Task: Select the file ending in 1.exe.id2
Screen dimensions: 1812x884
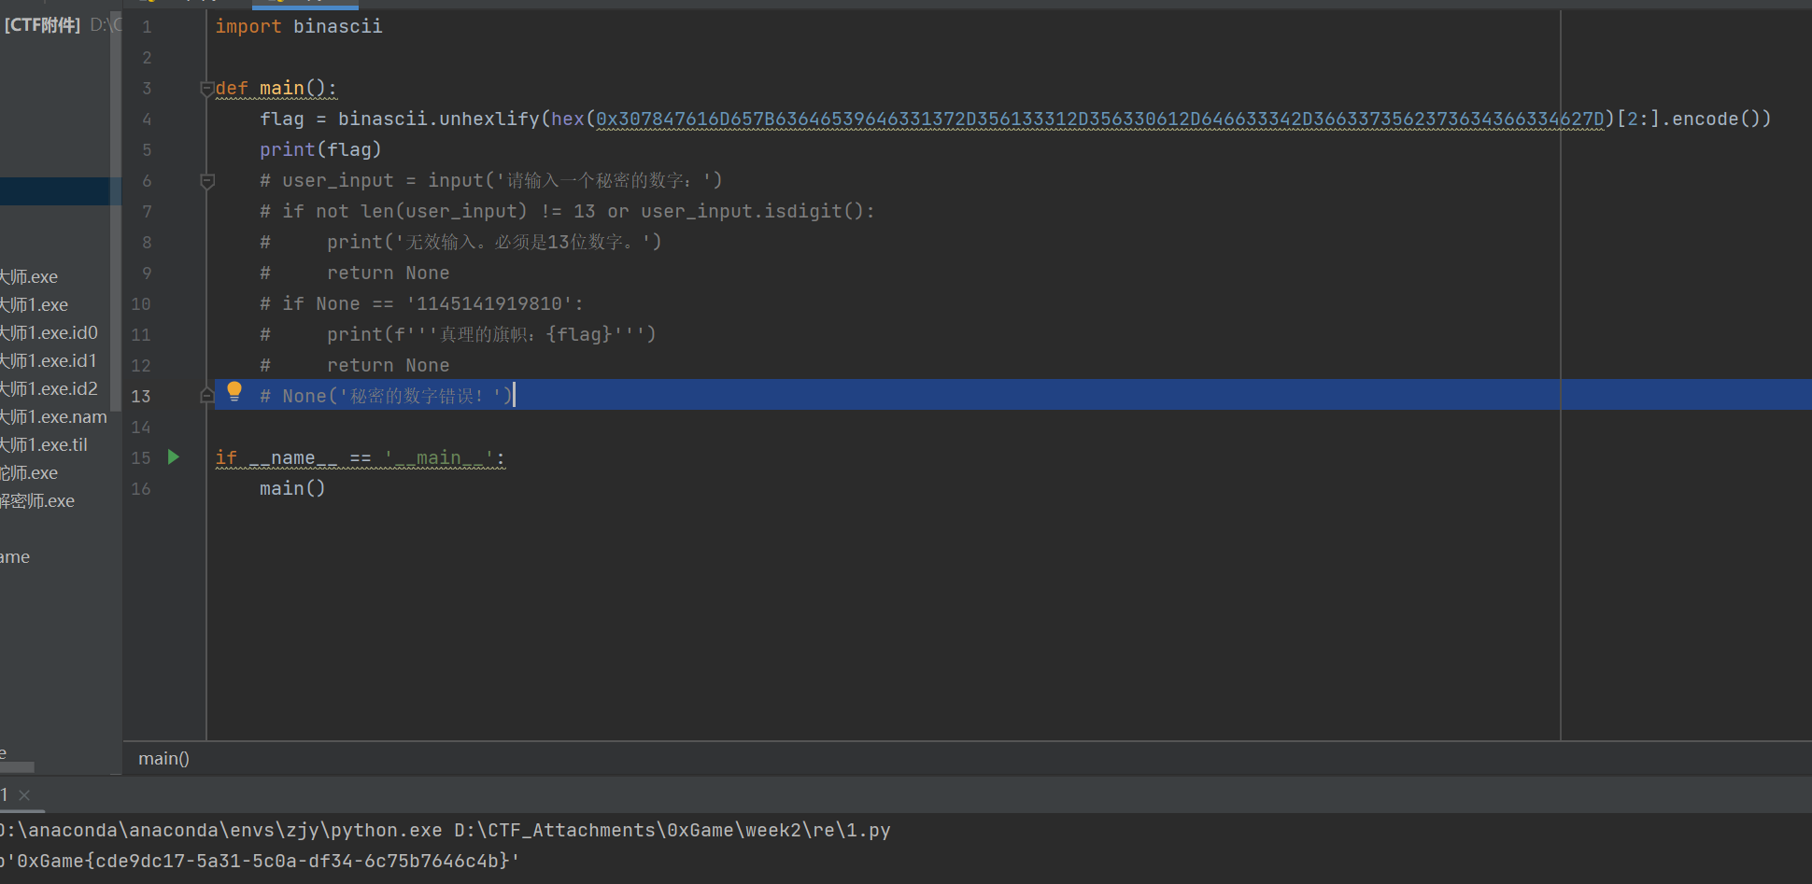Action: tap(49, 389)
